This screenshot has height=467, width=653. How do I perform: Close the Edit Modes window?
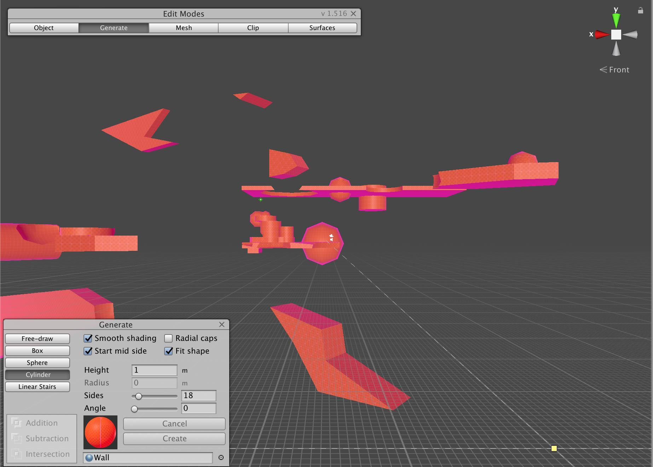click(x=353, y=14)
